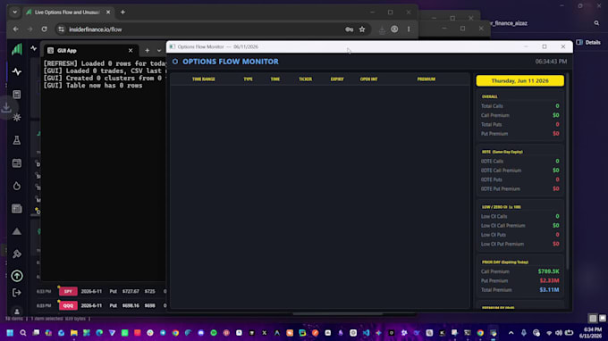
Task: Open the calendar icon in sidebar
Action: point(17,163)
